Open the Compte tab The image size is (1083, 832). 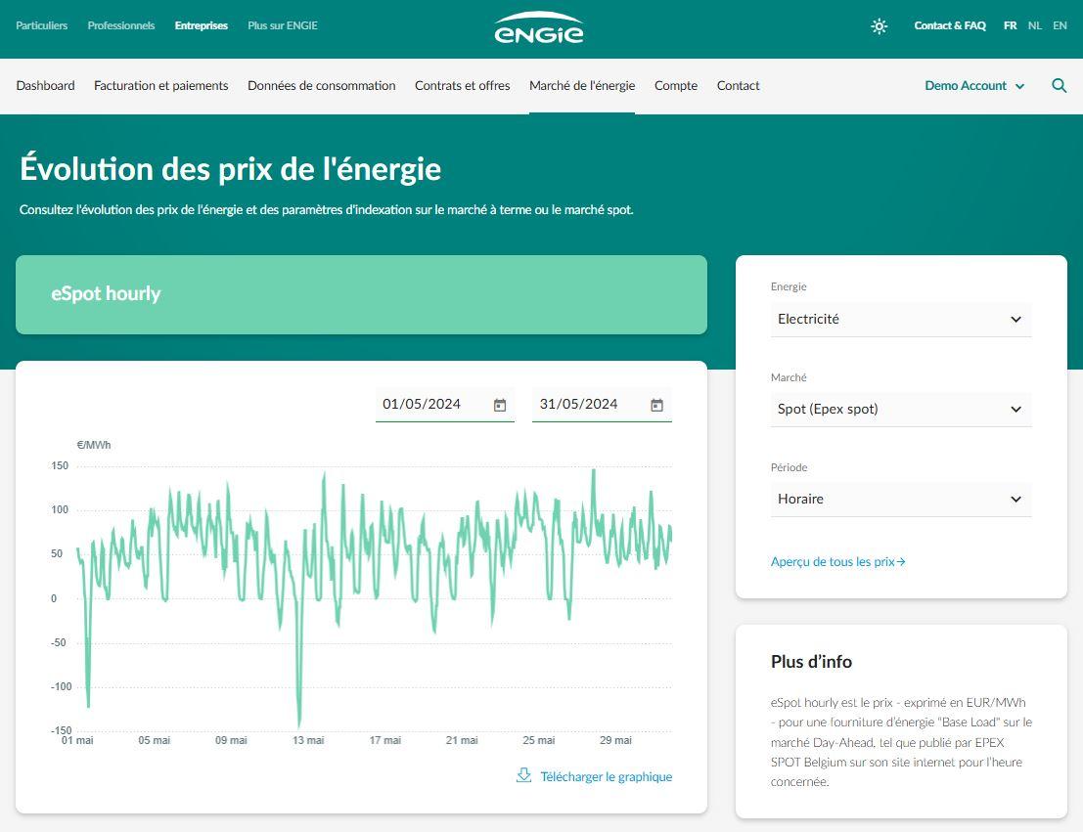click(x=675, y=86)
